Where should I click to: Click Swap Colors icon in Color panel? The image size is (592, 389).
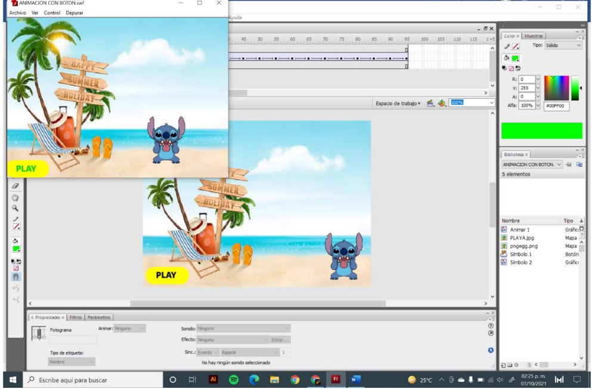click(518, 69)
